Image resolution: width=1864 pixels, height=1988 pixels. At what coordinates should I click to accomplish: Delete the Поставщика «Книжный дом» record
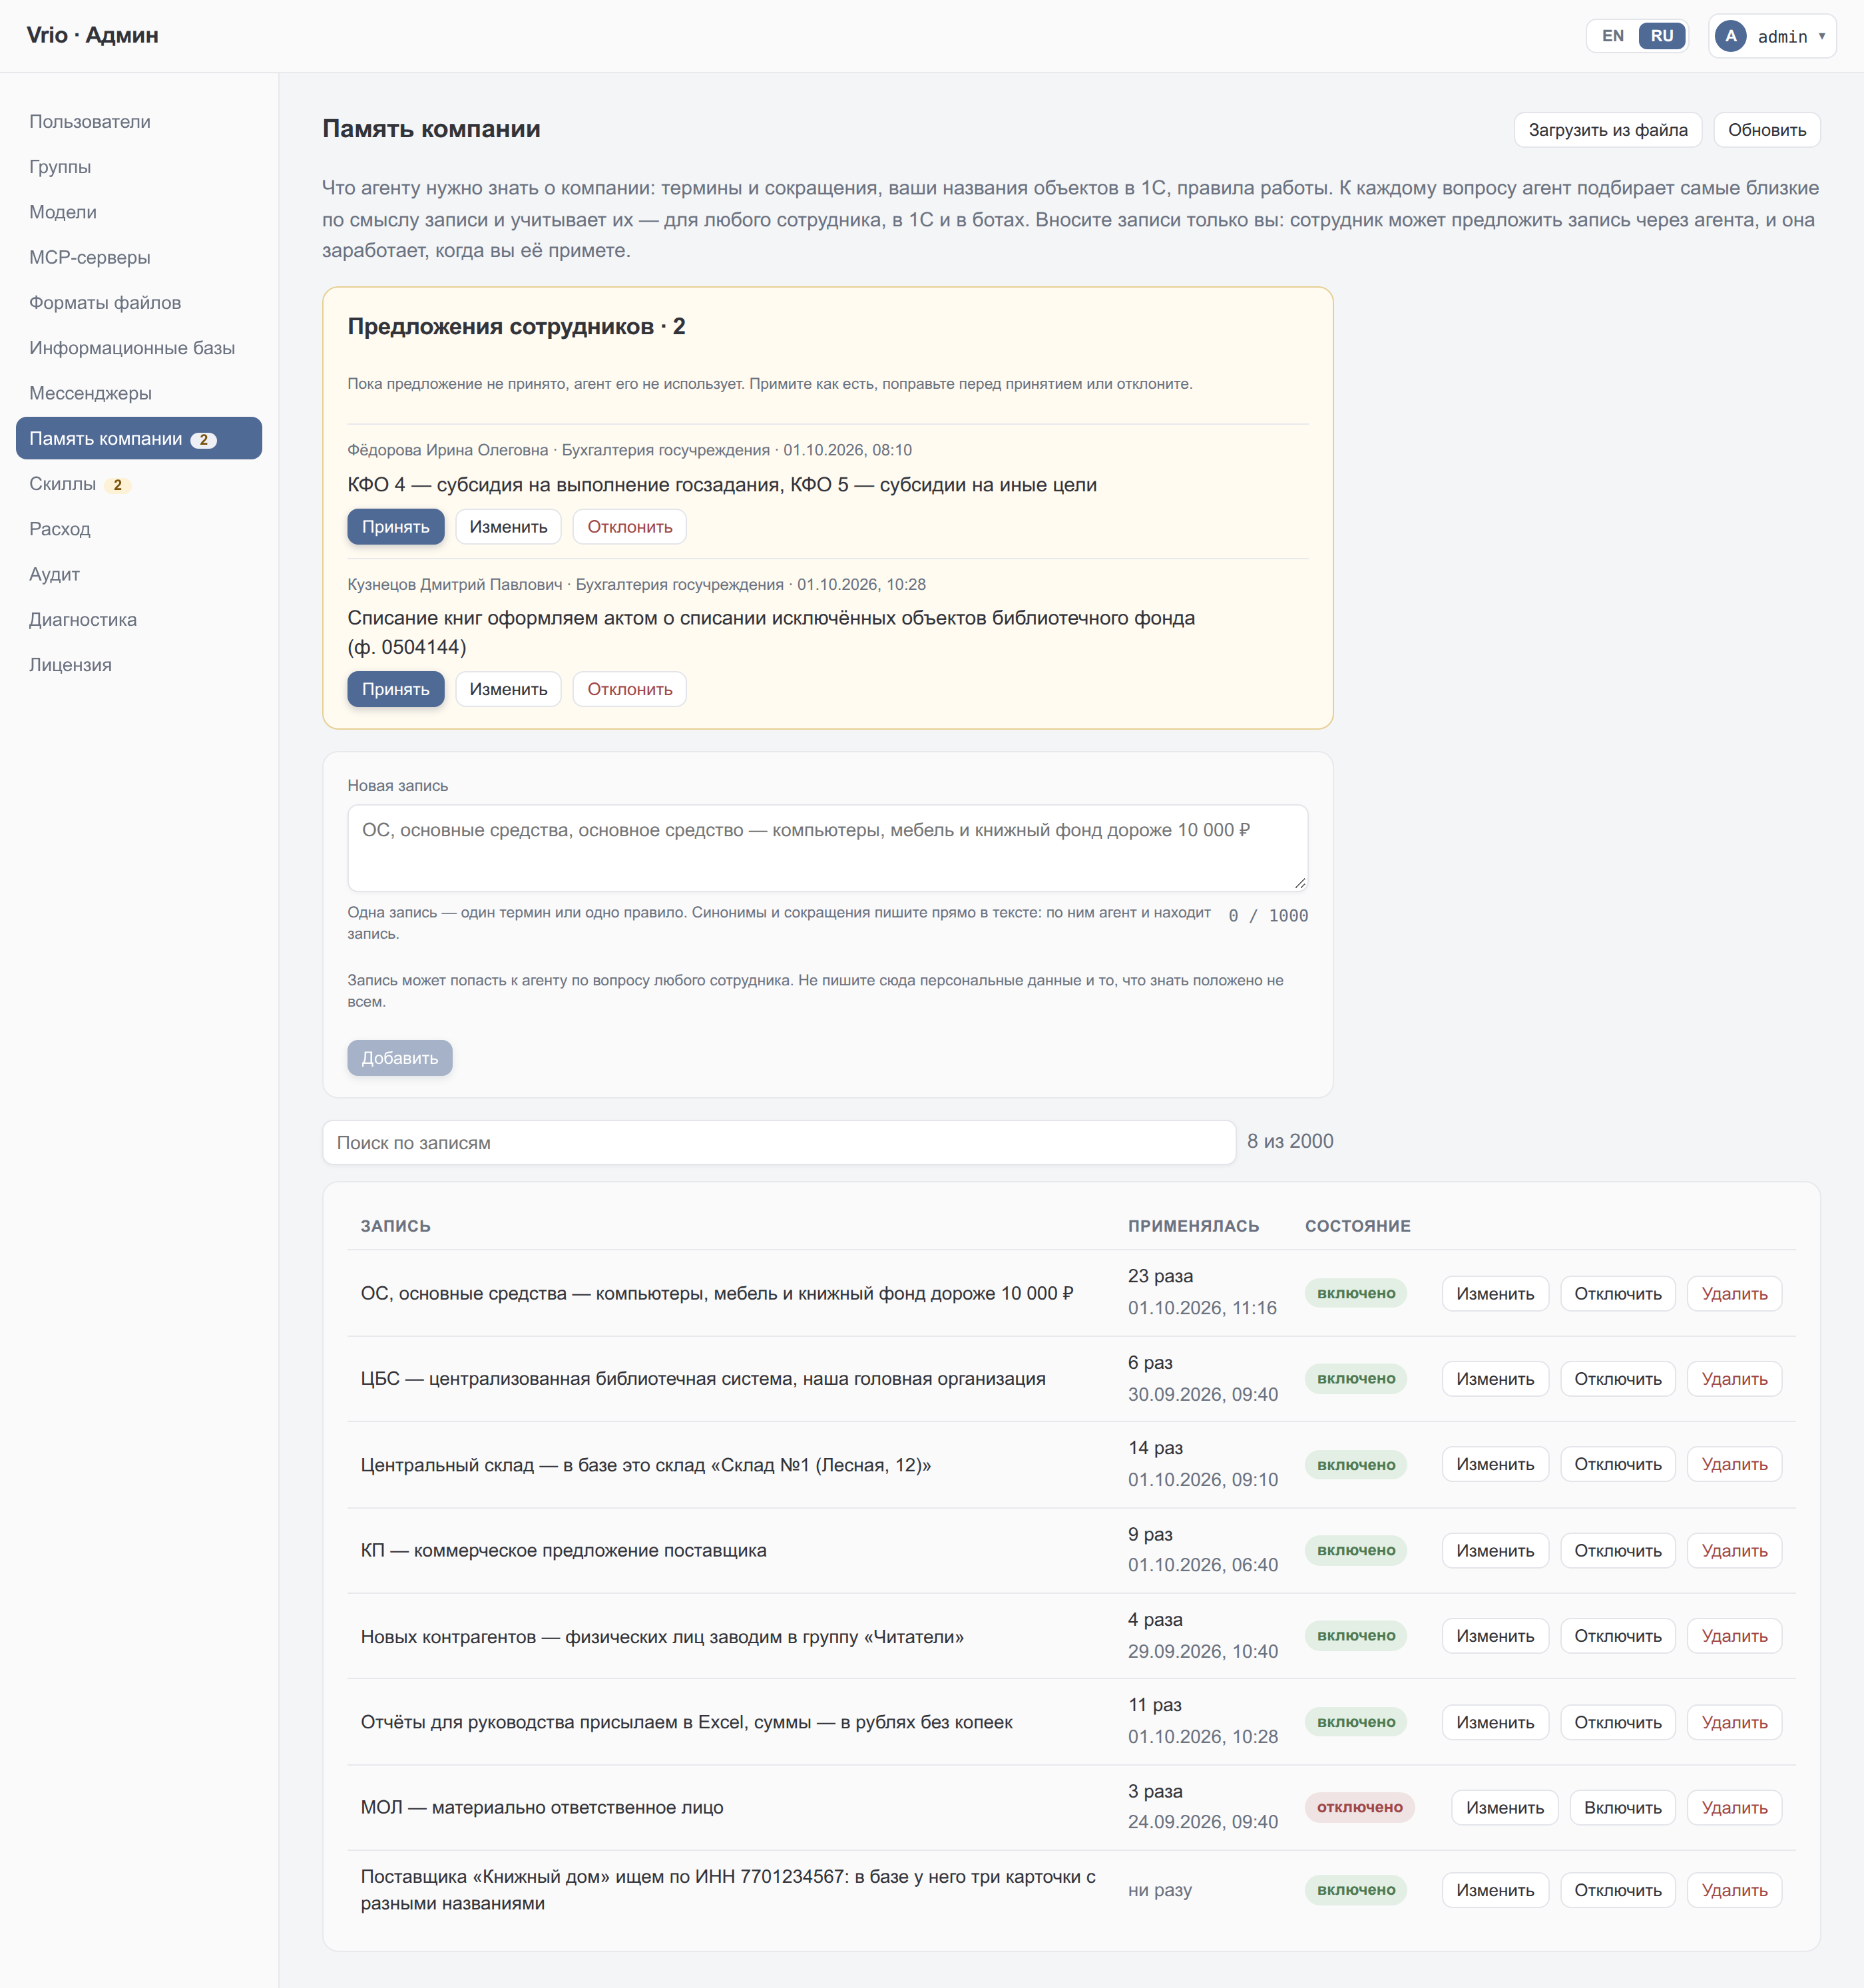coord(1734,1890)
